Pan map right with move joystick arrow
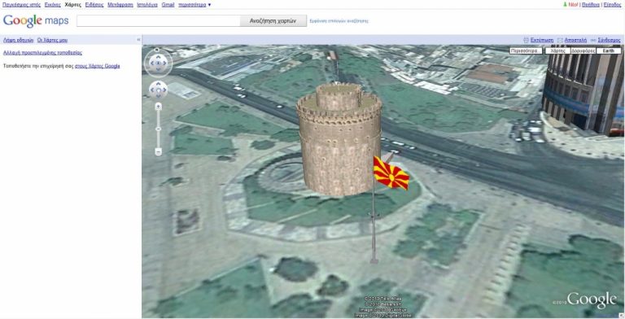The height and width of the screenshot is (319, 625). [164, 90]
